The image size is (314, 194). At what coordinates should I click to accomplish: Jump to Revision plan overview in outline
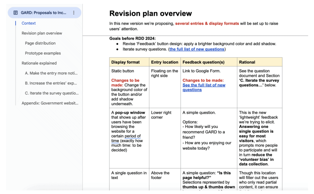tap(42, 33)
